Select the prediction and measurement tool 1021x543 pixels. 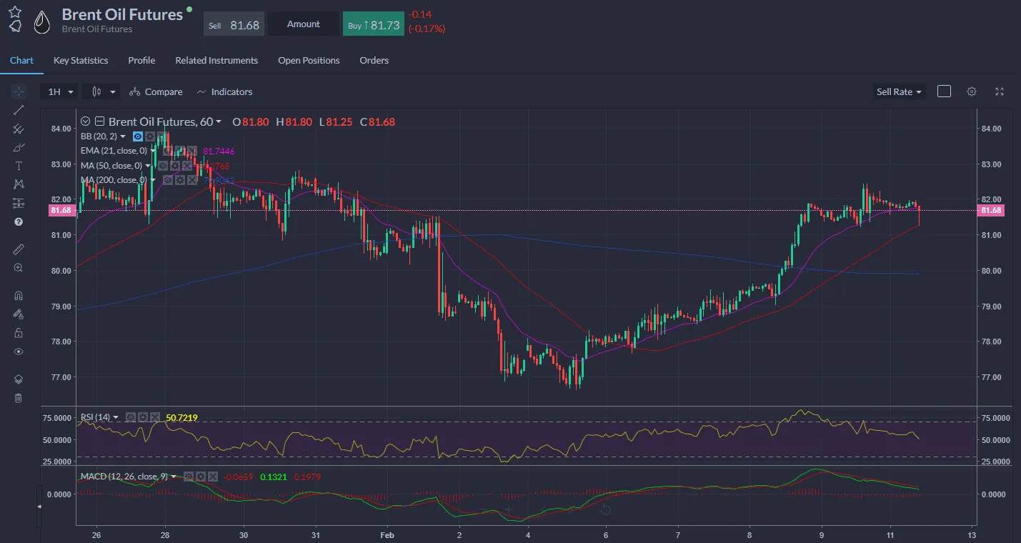tap(19, 203)
